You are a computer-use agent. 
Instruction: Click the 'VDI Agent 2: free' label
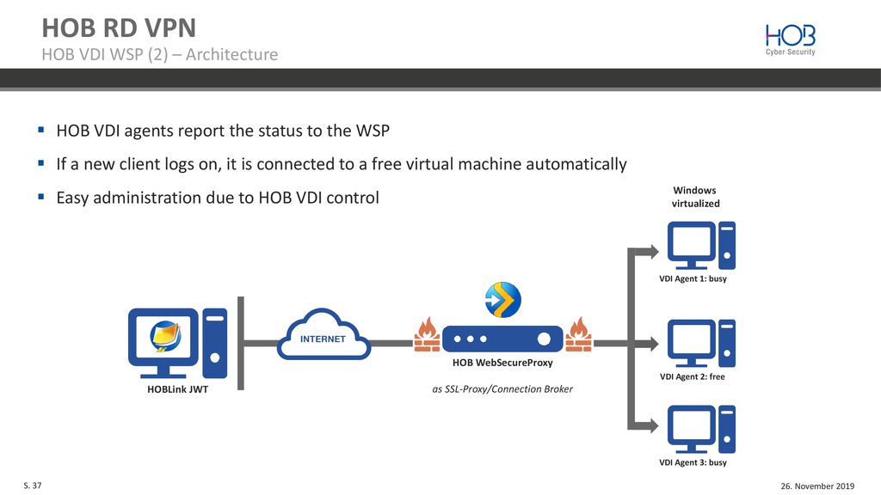coord(693,376)
